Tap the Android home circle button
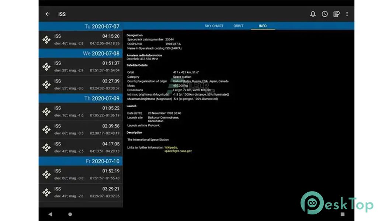Screen dimensions: 382x221 (70, 214)
